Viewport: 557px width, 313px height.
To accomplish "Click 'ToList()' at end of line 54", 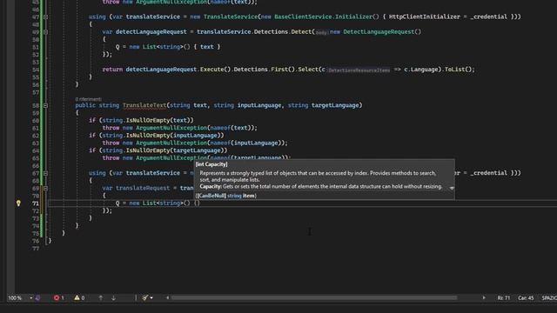I will pyautogui.click(x=458, y=70).
